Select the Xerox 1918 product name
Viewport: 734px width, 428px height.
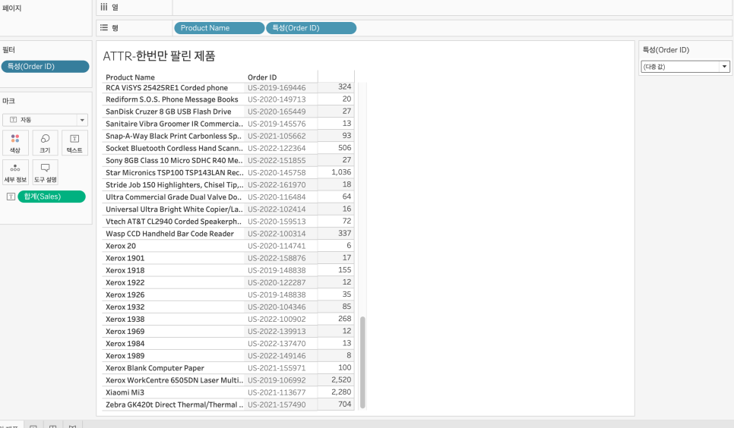click(125, 270)
